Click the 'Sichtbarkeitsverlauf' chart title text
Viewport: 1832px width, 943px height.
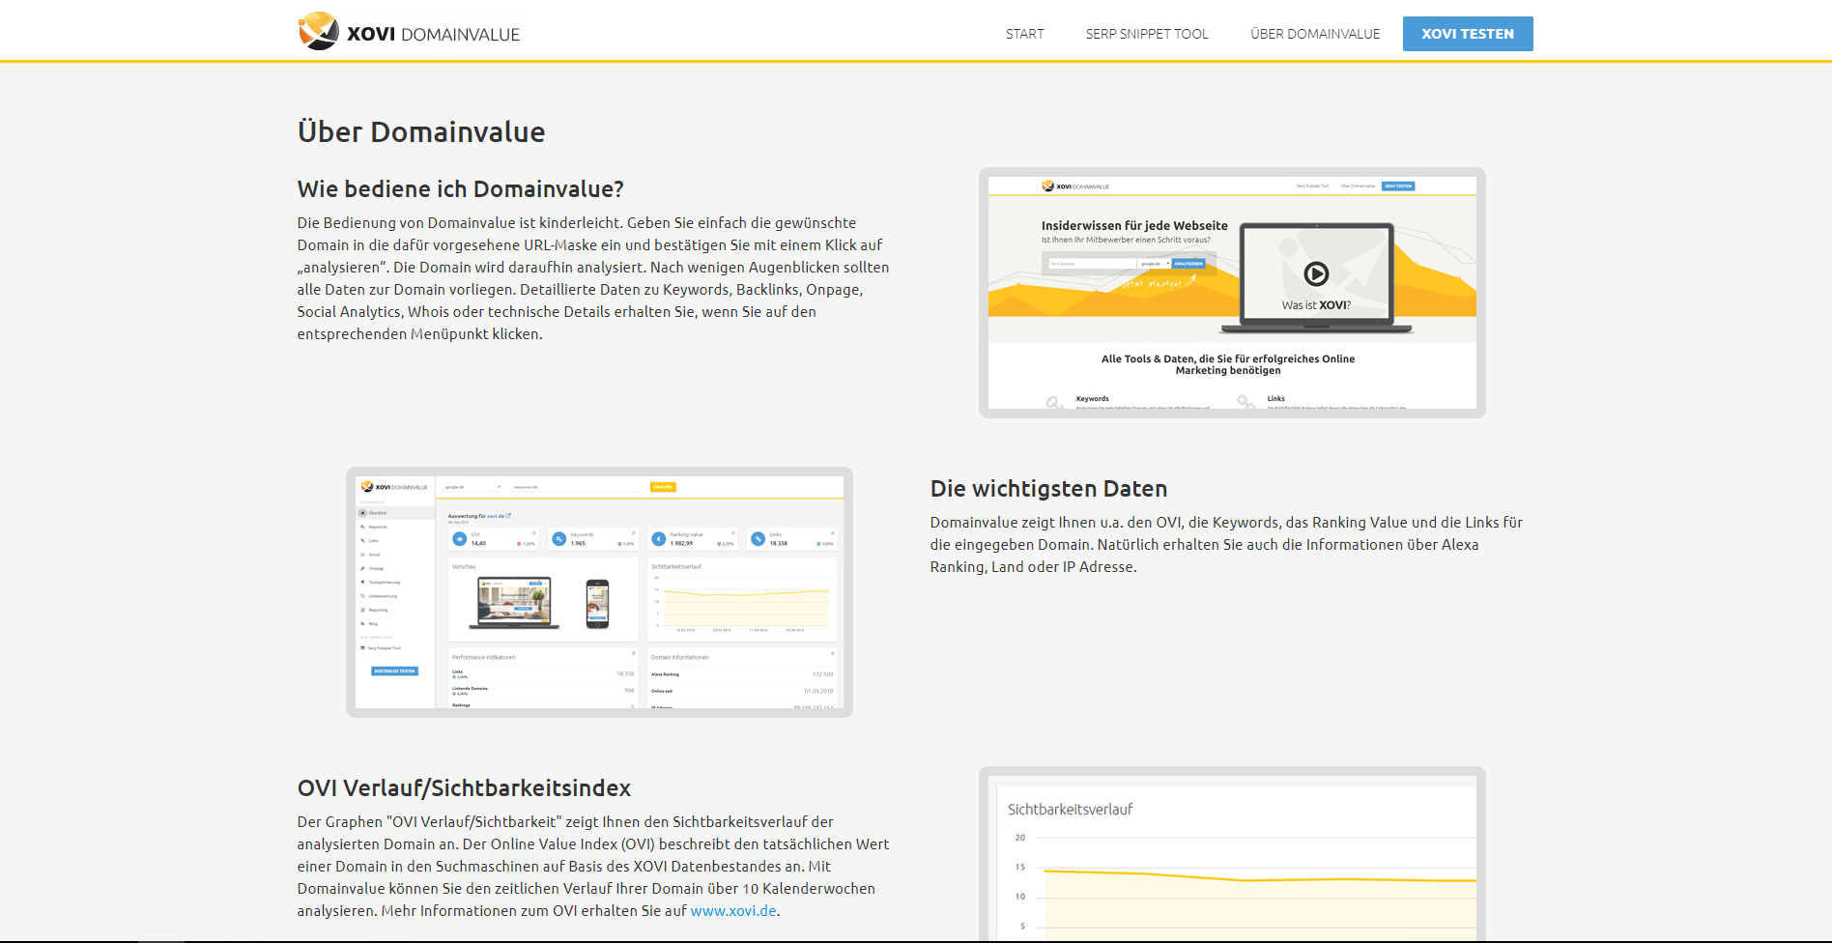pyautogui.click(x=1070, y=810)
